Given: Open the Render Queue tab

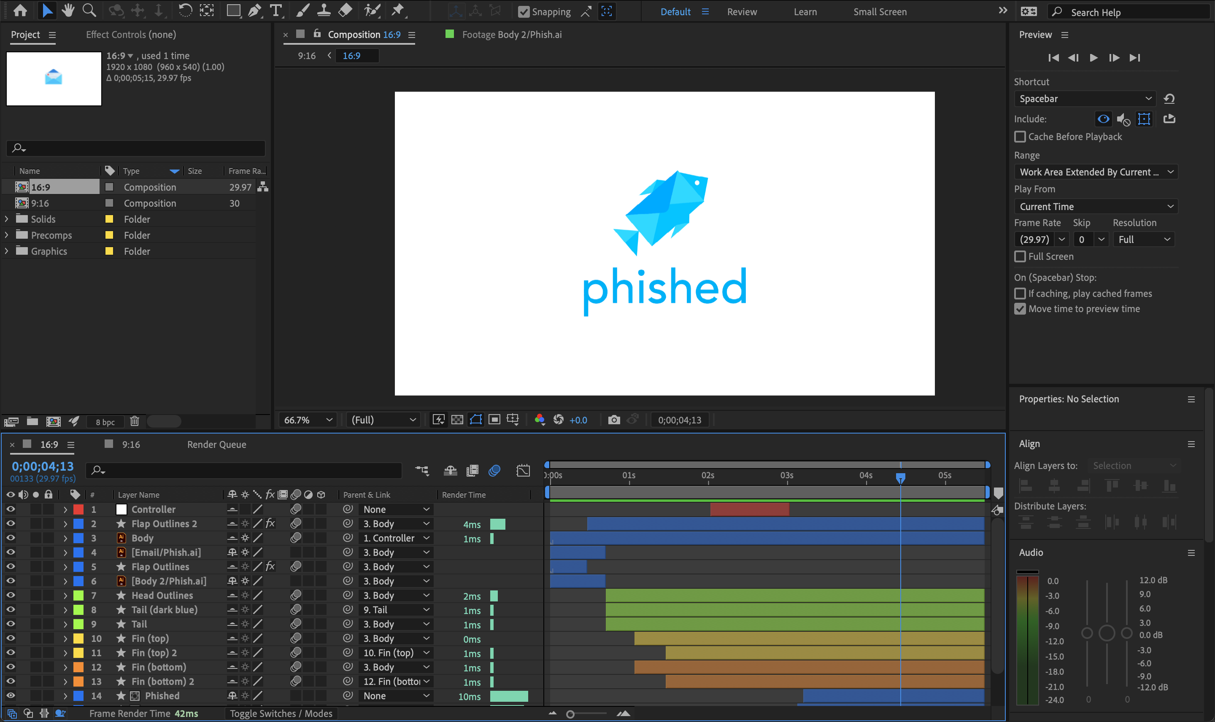Looking at the screenshot, I should coord(216,445).
